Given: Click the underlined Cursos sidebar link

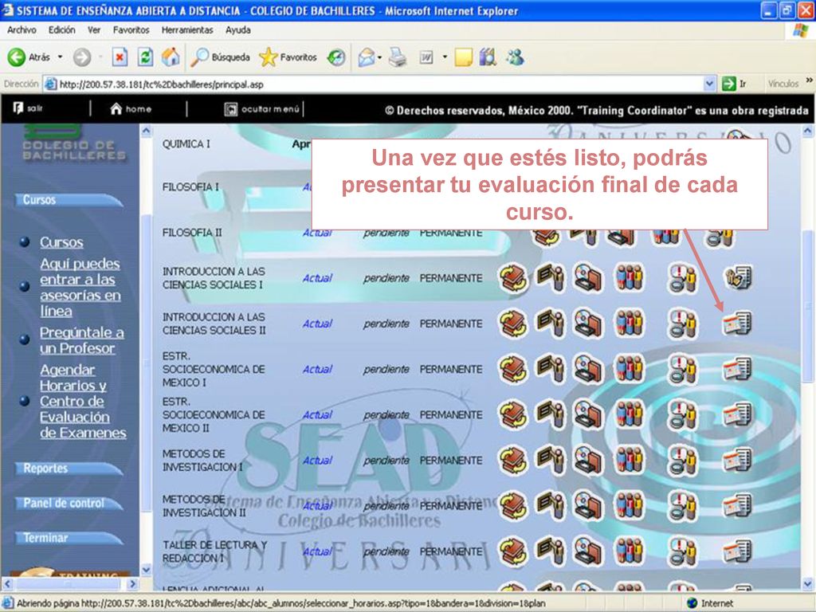Looking at the screenshot, I should pyautogui.click(x=61, y=242).
